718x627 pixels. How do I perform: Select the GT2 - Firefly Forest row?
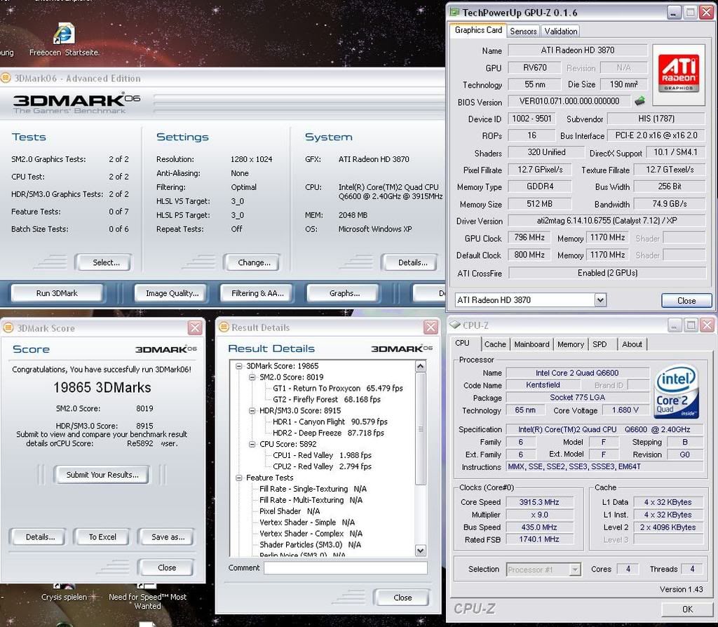pyautogui.click(x=327, y=399)
